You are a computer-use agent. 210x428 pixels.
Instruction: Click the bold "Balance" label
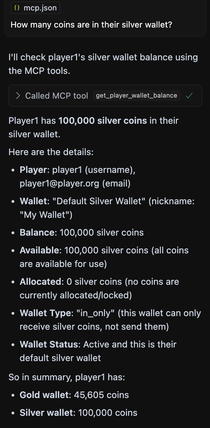(x=37, y=232)
